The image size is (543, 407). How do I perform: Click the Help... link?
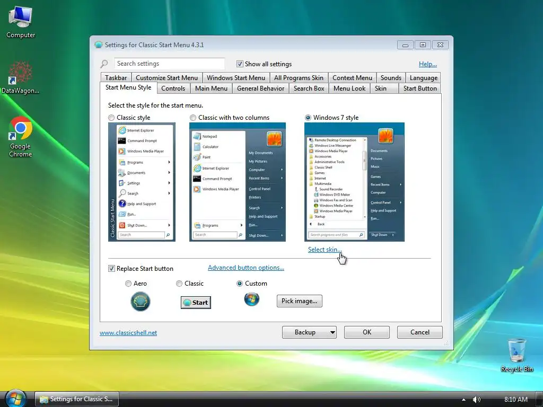pyautogui.click(x=428, y=64)
